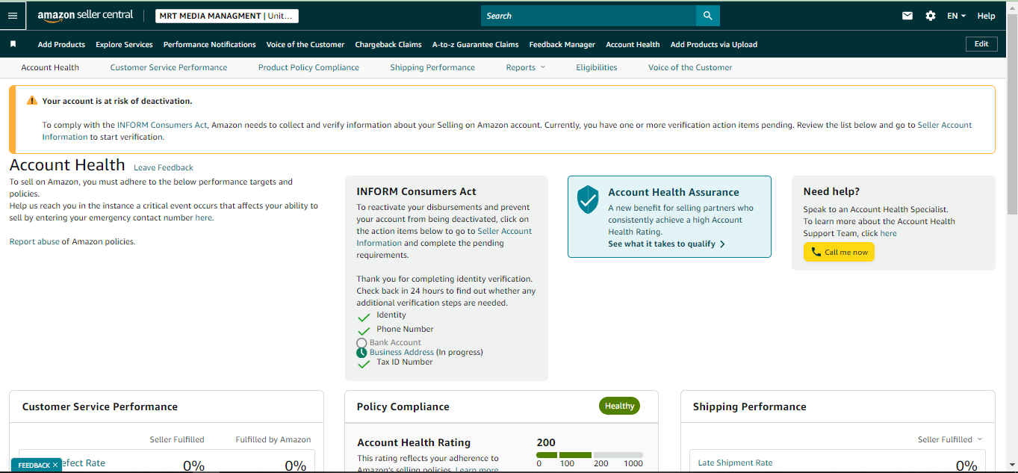The height and width of the screenshot is (473, 1018).
Task: Click the See what it takes to qualify chevron
Action: click(722, 244)
